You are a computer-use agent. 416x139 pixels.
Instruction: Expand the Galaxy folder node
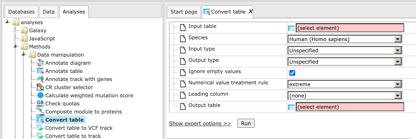[x=15, y=30]
